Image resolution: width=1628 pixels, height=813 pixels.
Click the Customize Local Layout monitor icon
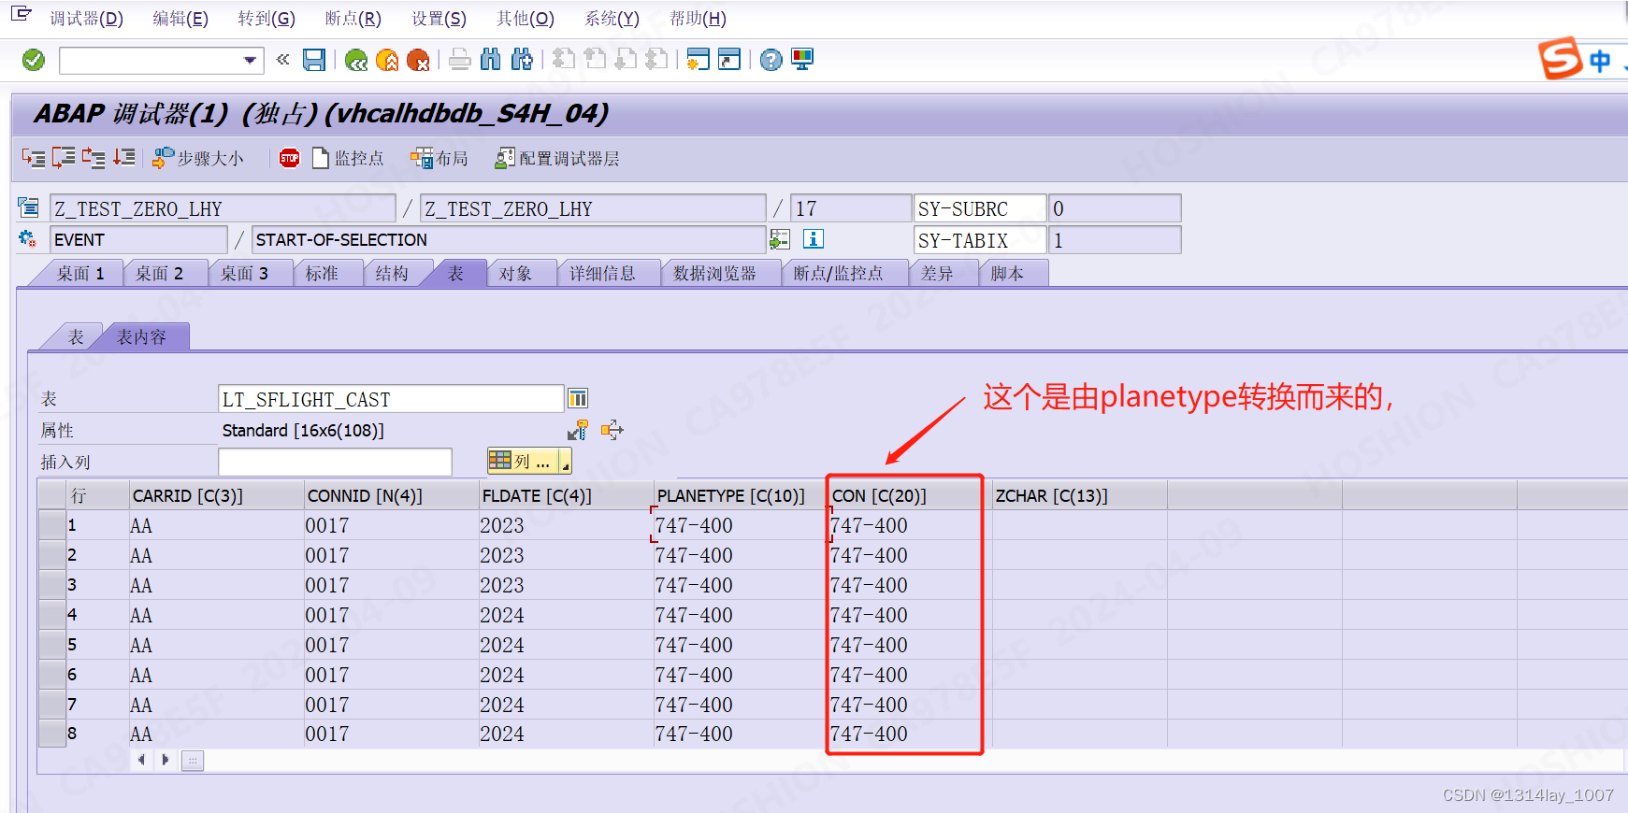point(802,60)
